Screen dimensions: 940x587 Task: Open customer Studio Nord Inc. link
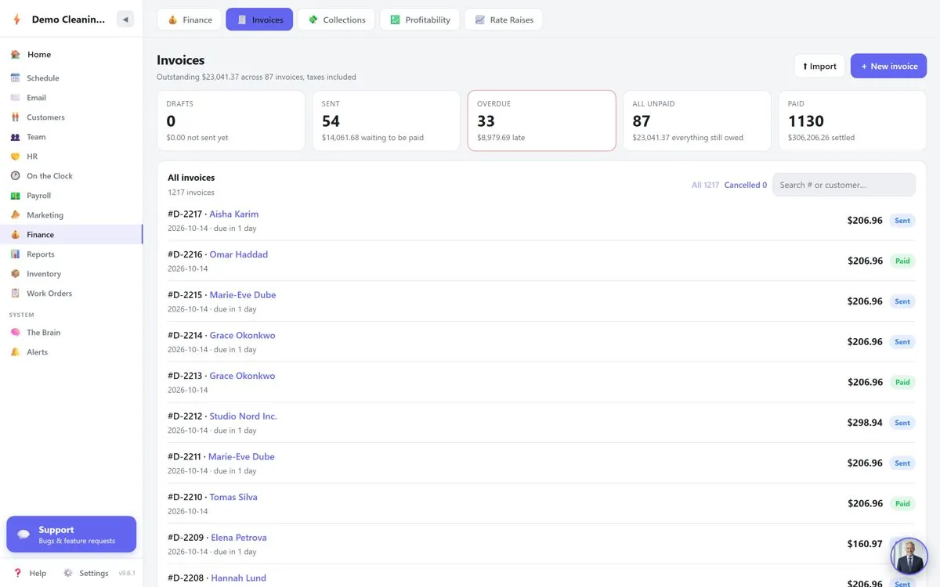[x=243, y=416]
